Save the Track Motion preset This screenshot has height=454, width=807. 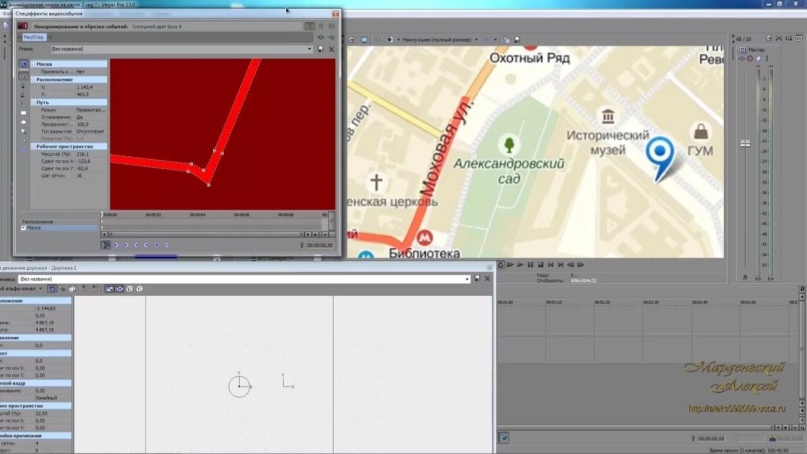click(477, 278)
